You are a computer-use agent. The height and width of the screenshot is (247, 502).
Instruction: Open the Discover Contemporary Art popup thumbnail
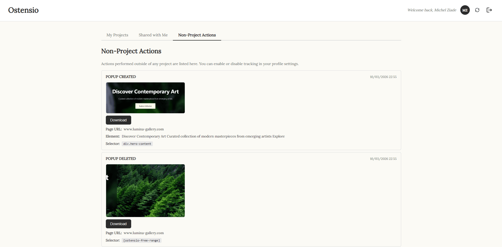click(x=145, y=98)
